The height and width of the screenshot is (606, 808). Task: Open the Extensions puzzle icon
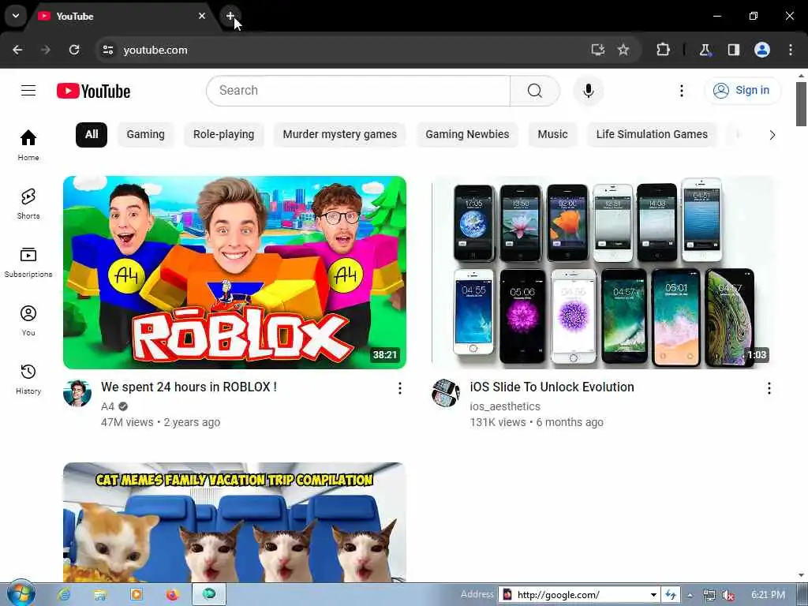663,50
